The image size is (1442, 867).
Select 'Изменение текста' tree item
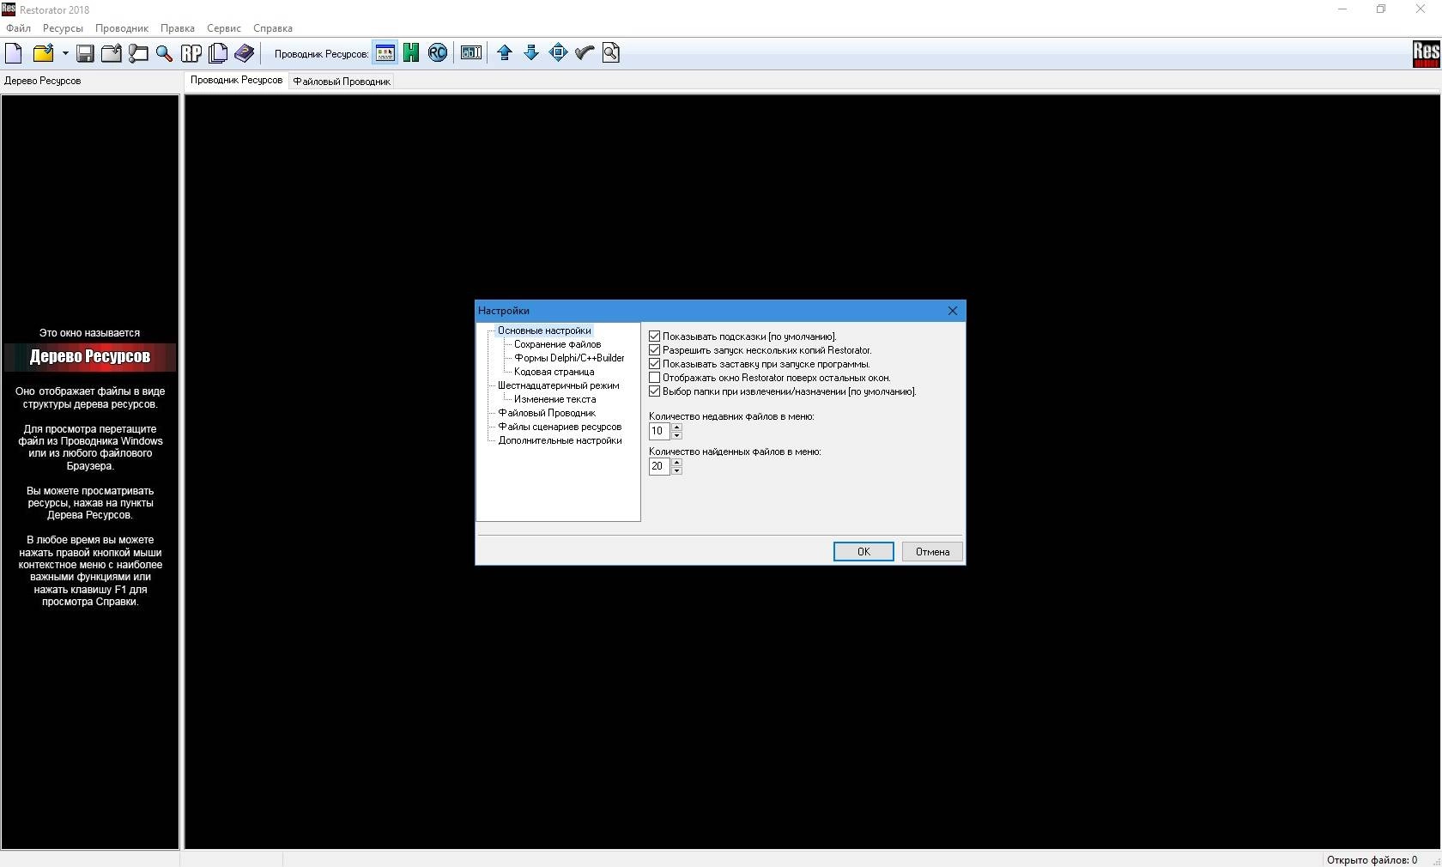[x=554, y=399]
